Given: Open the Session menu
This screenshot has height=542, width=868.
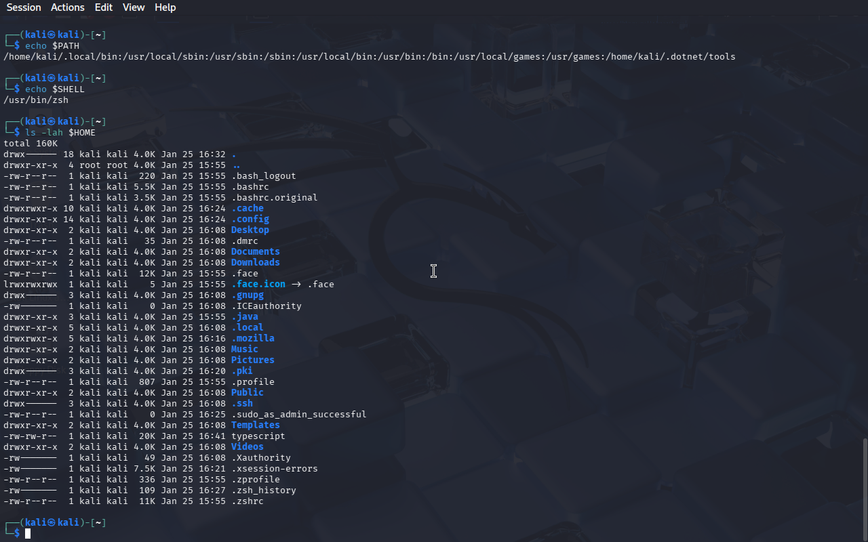Looking at the screenshot, I should [x=24, y=7].
